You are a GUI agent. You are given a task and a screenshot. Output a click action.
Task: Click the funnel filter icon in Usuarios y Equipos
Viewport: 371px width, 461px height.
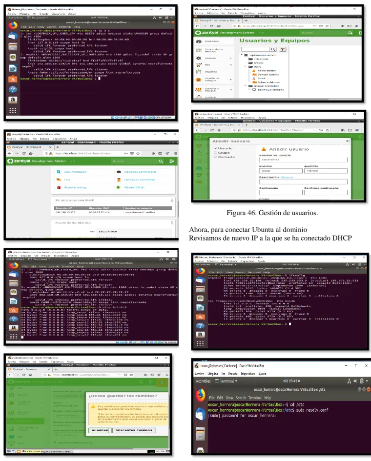[283, 49]
